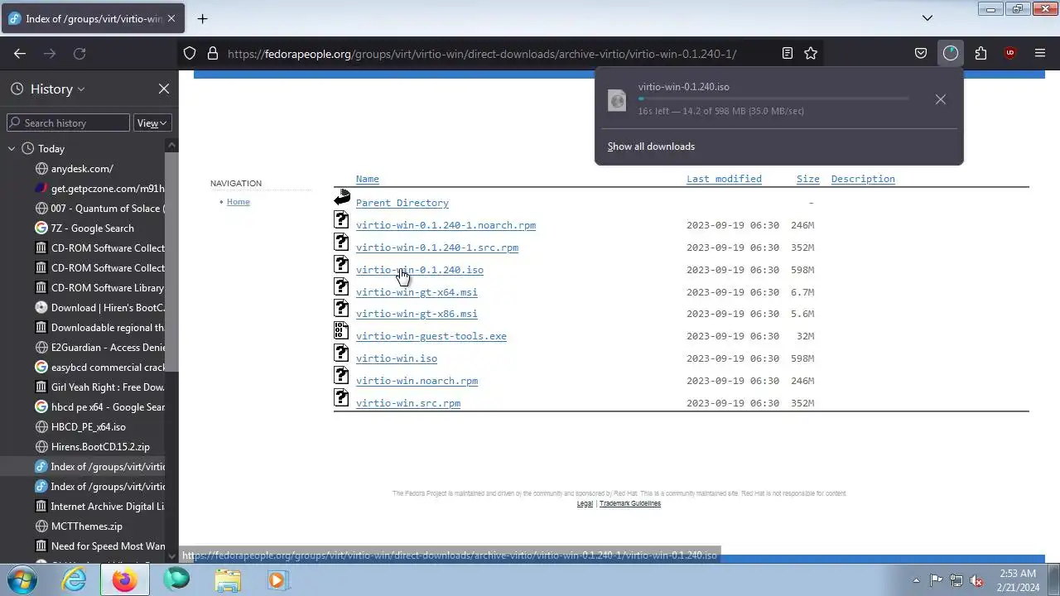The width and height of the screenshot is (1060, 596).
Task: Download virtio-win-0.1.240-1.noarch.rpm
Action: coord(446,225)
